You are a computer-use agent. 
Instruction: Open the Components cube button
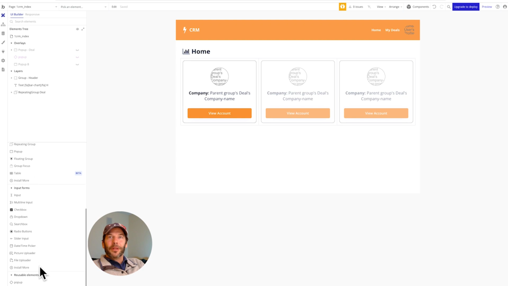click(x=418, y=7)
